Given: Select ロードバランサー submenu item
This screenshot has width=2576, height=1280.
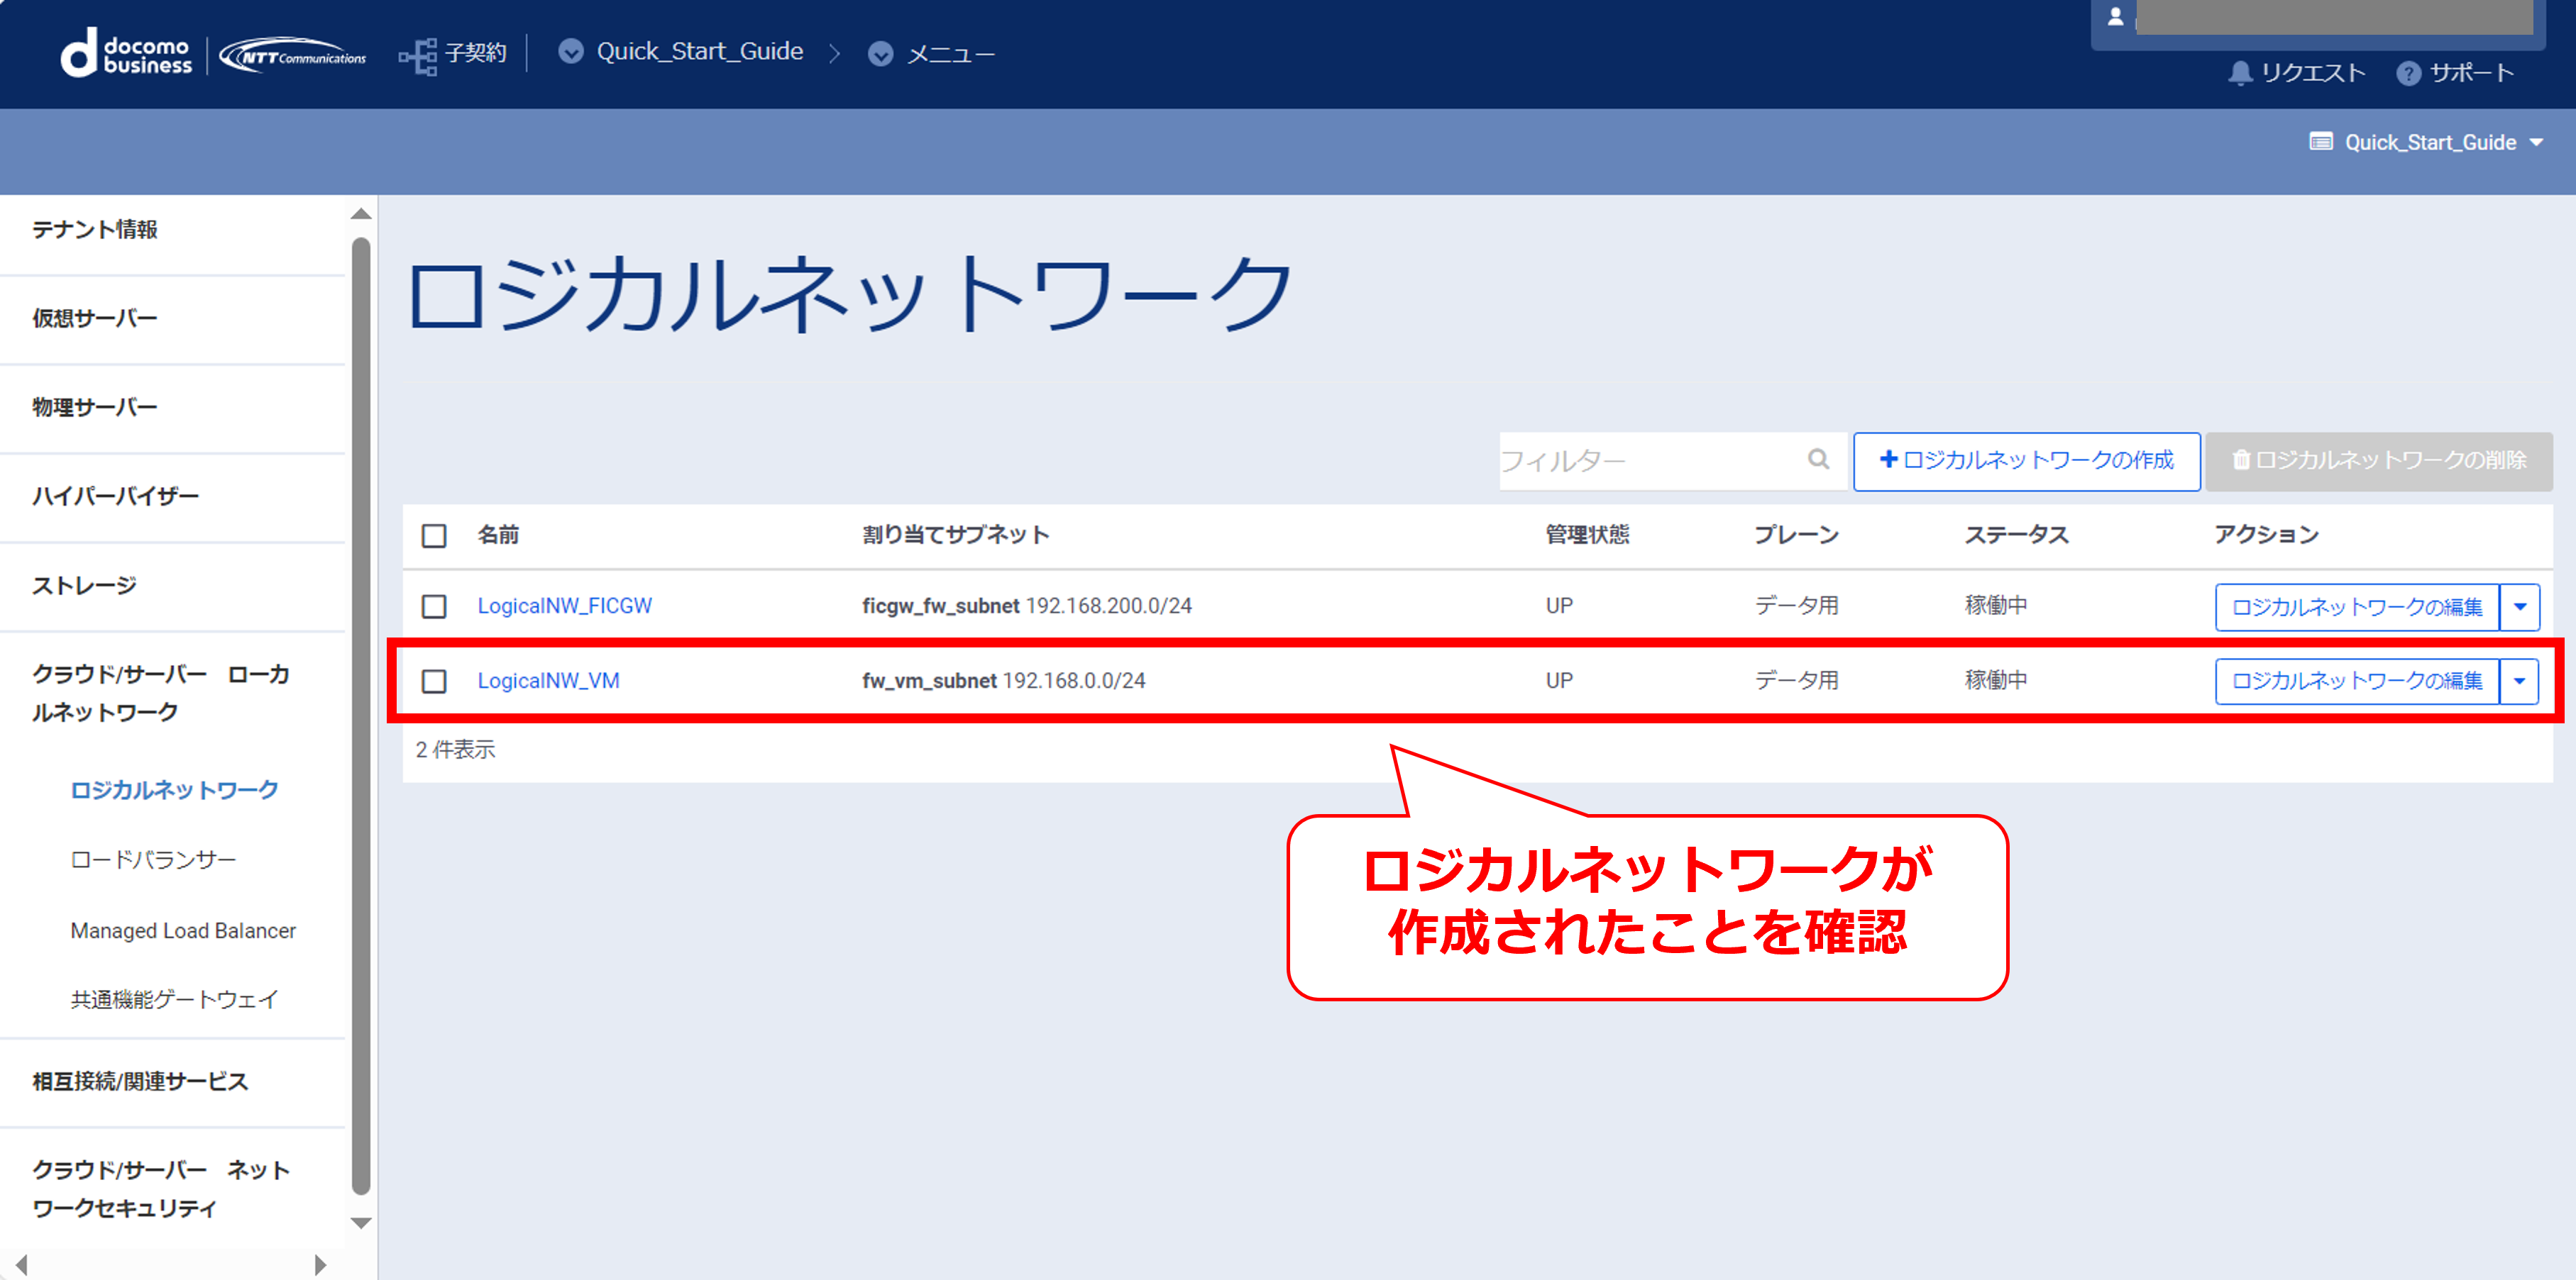Looking at the screenshot, I should 153,860.
